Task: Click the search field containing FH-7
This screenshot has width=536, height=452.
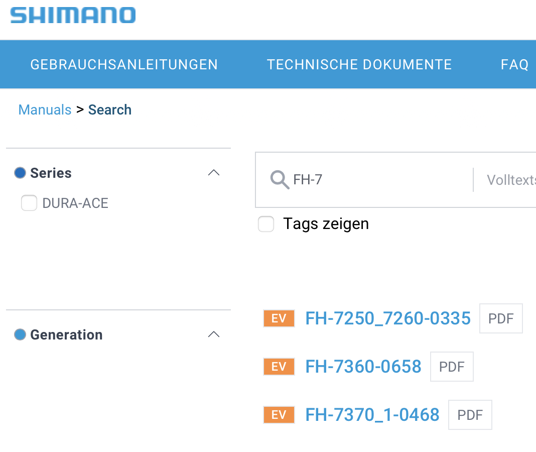Action: coord(376,179)
